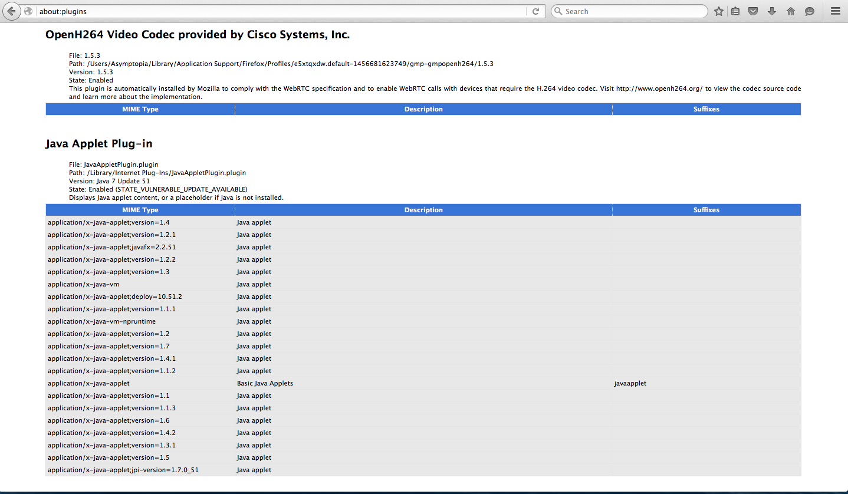Select application/x-java-applet;version=1.1.2 cell

point(140,371)
